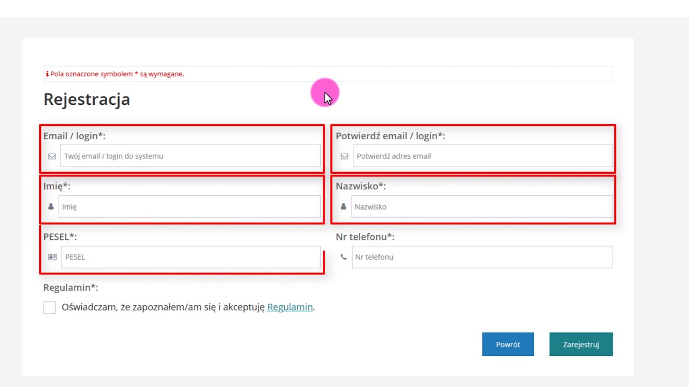This screenshot has width=689, height=387.
Task: Click the person icon beside Imię field
Action: pos(51,207)
